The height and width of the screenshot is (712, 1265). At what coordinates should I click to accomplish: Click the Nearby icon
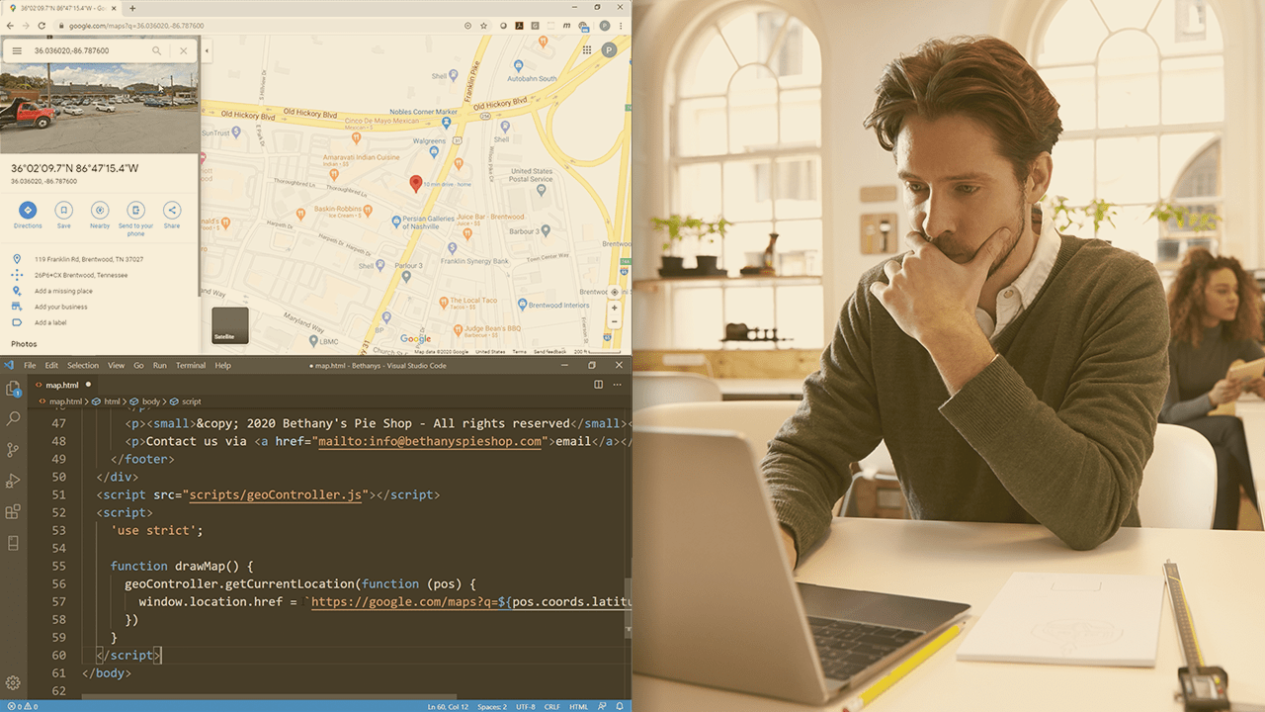[x=100, y=210]
